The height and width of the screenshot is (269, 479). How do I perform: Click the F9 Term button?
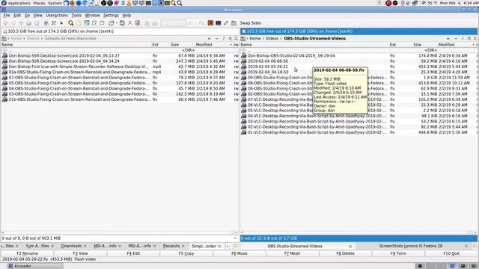398,253
